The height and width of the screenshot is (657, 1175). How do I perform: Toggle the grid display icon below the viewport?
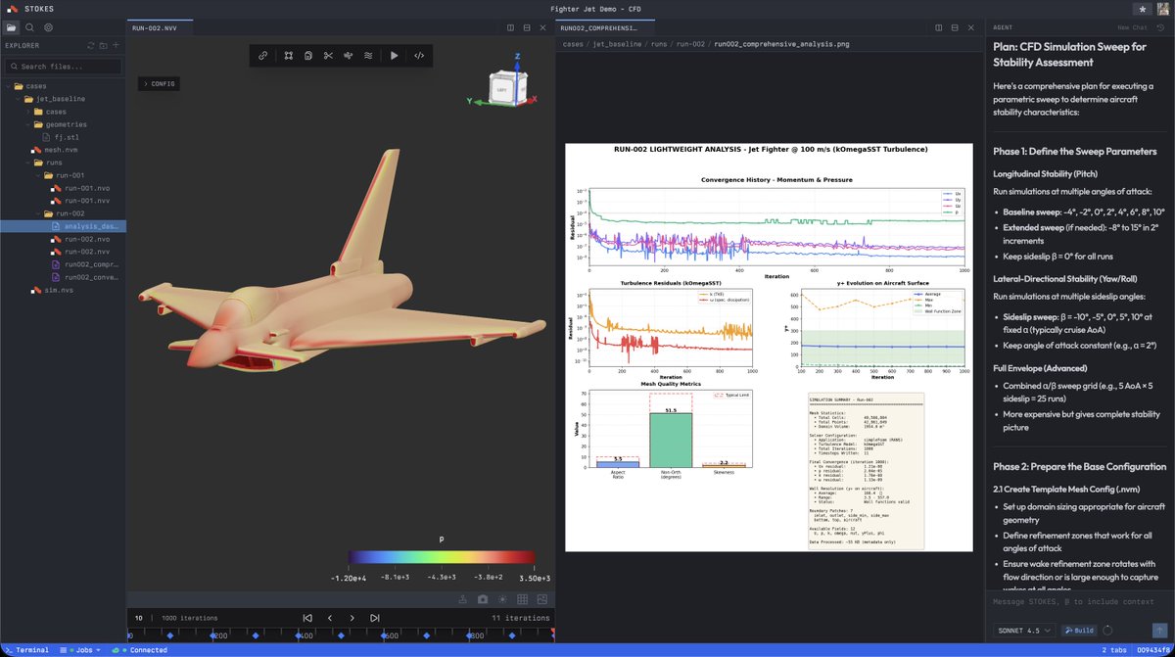coord(522,599)
